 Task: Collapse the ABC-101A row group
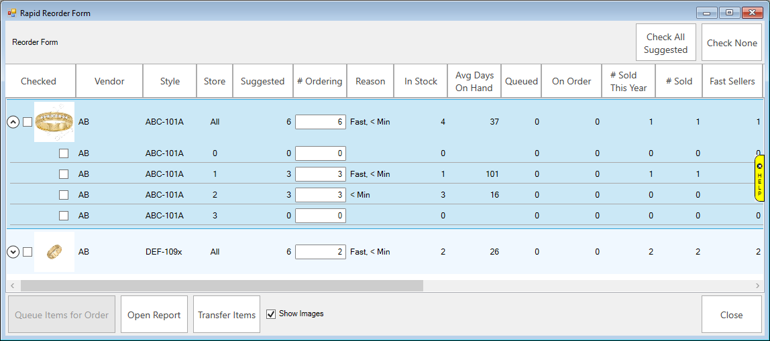click(x=12, y=122)
